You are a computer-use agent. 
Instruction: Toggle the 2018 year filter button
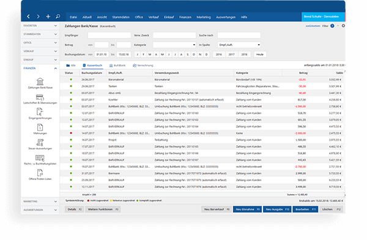(244, 54)
